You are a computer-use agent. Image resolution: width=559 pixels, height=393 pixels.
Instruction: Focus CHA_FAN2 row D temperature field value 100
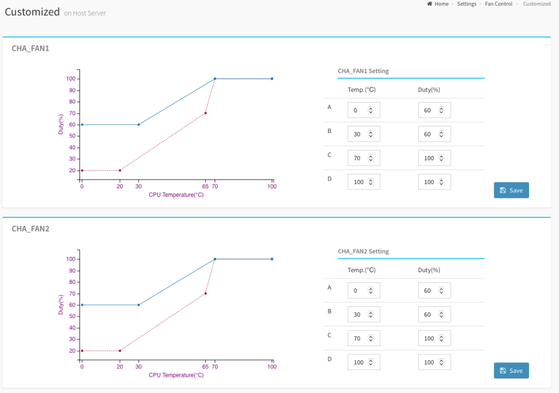click(364, 362)
